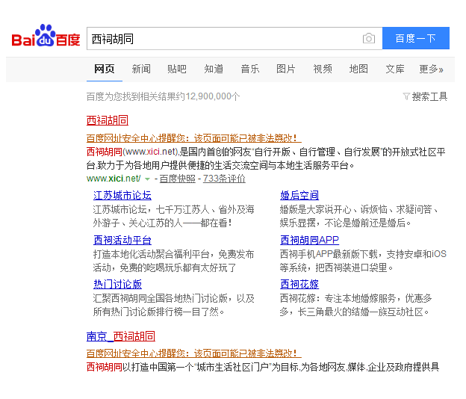The height and width of the screenshot is (399, 466).
Task: Switch to the 新闻 tab
Action: [x=141, y=69]
